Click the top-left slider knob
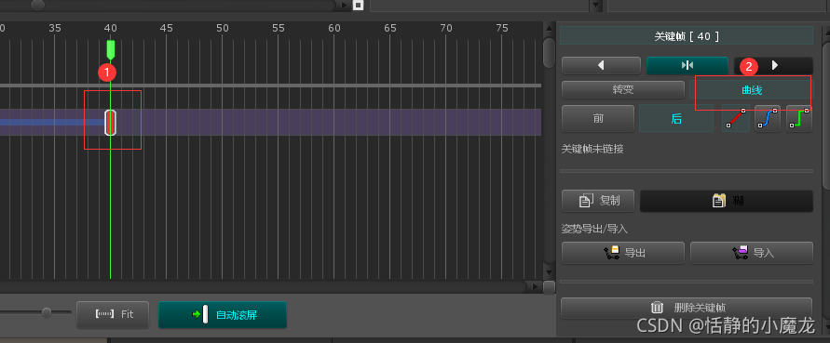 coord(37,6)
